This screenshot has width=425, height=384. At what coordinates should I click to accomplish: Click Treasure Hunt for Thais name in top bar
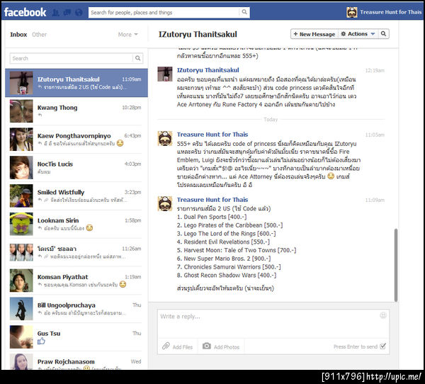pos(390,12)
